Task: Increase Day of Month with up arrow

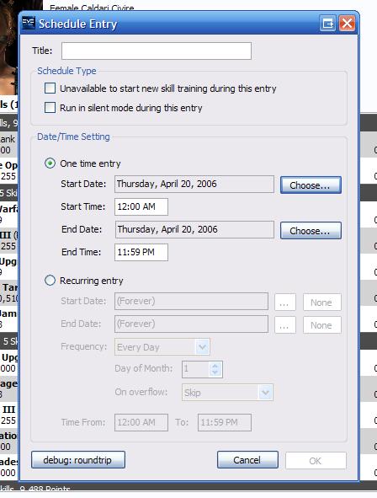Action: (215, 367)
